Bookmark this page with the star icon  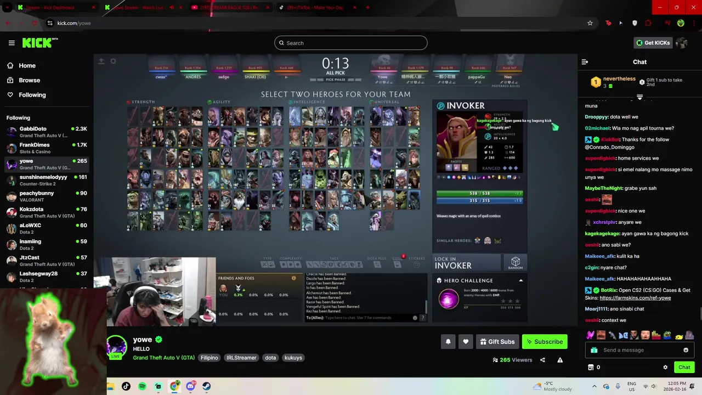(590, 23)
